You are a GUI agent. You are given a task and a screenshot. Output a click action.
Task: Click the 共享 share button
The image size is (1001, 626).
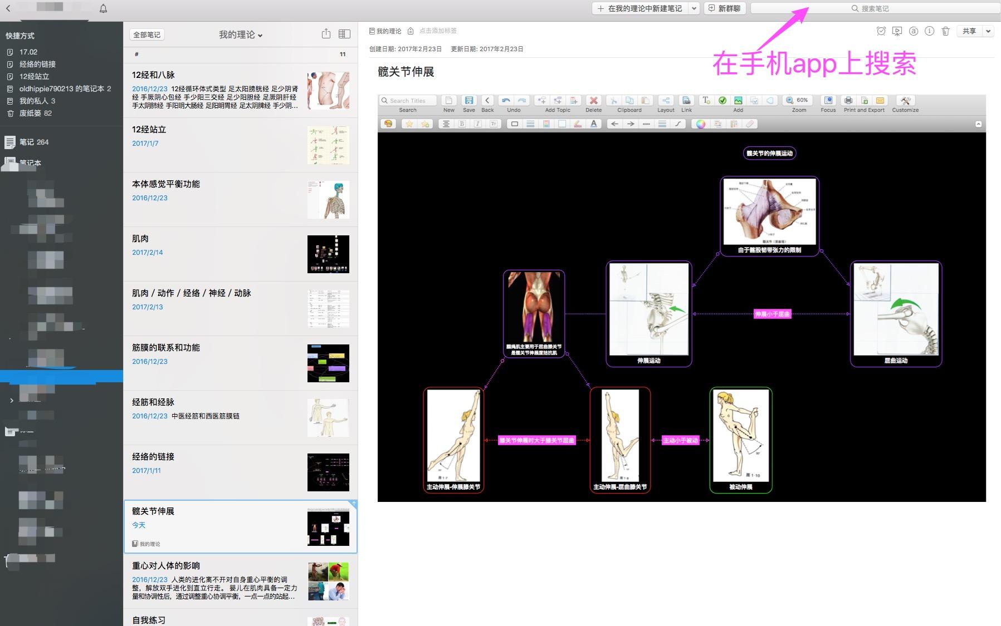(x=969, y=31)
